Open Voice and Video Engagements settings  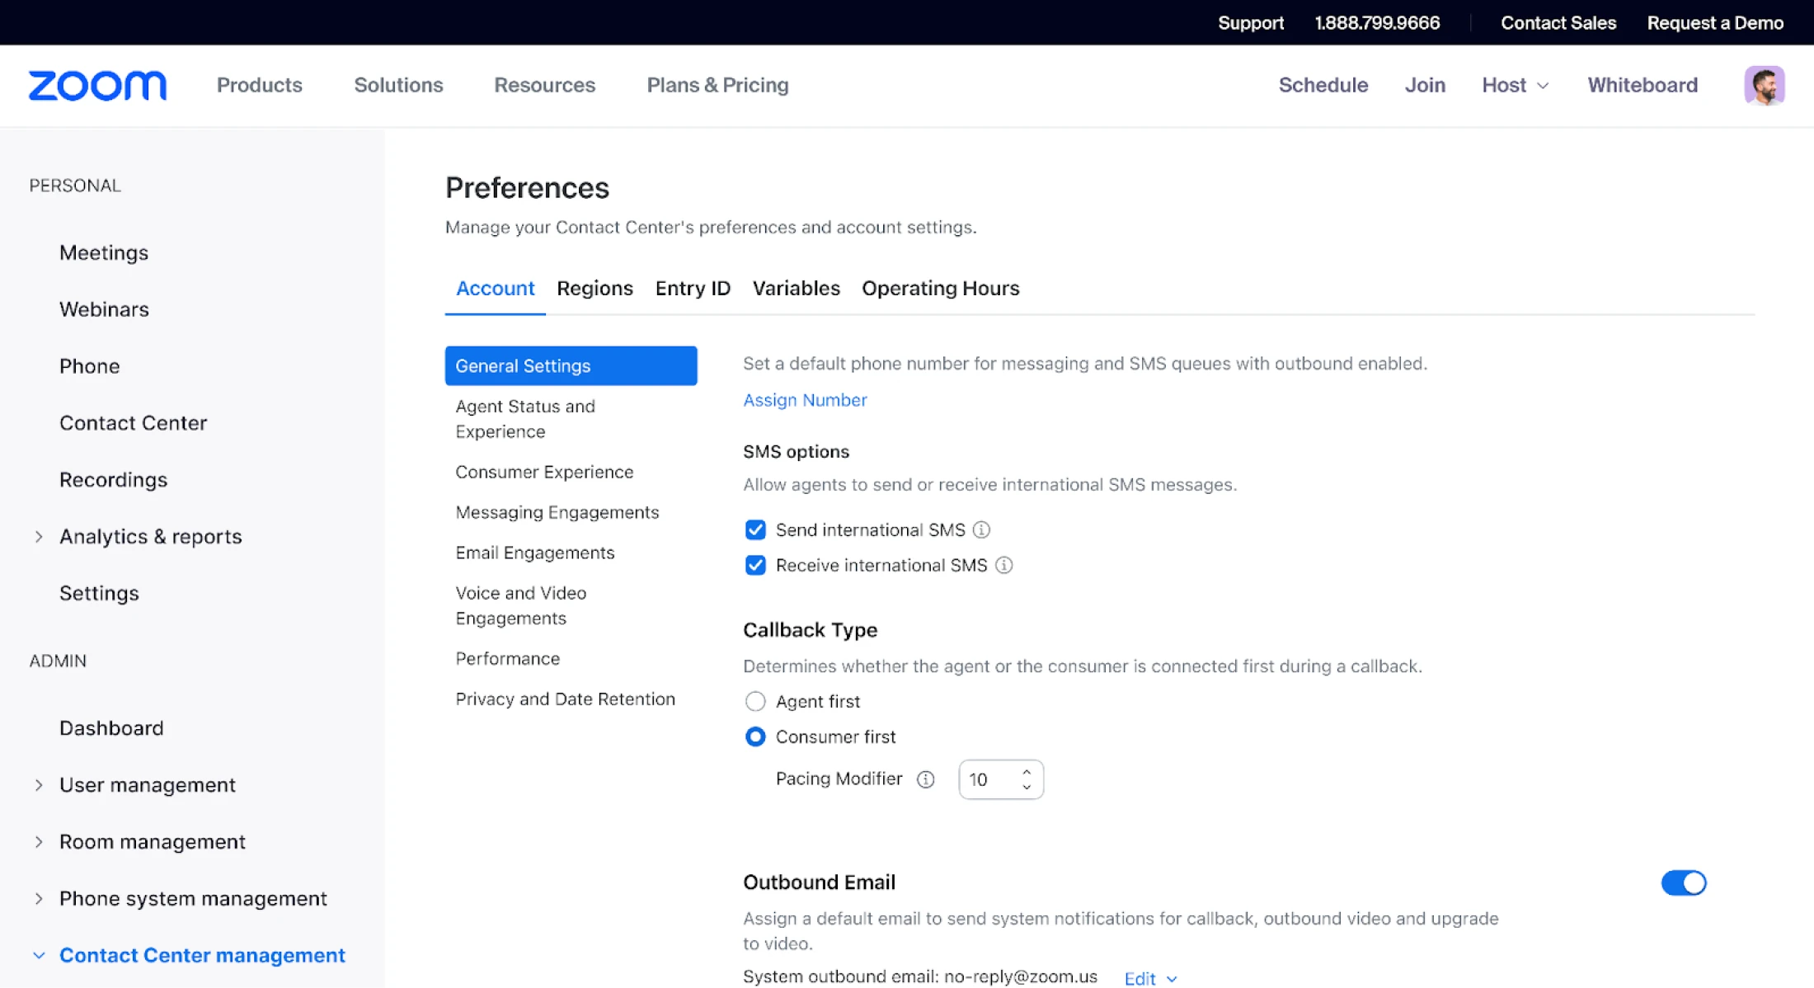[x=521, y=605]
